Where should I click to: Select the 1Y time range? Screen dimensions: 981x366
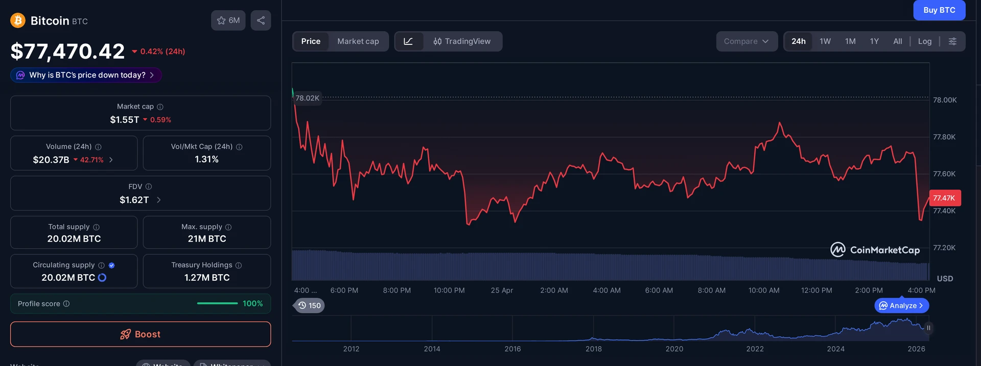pos(874,41)
